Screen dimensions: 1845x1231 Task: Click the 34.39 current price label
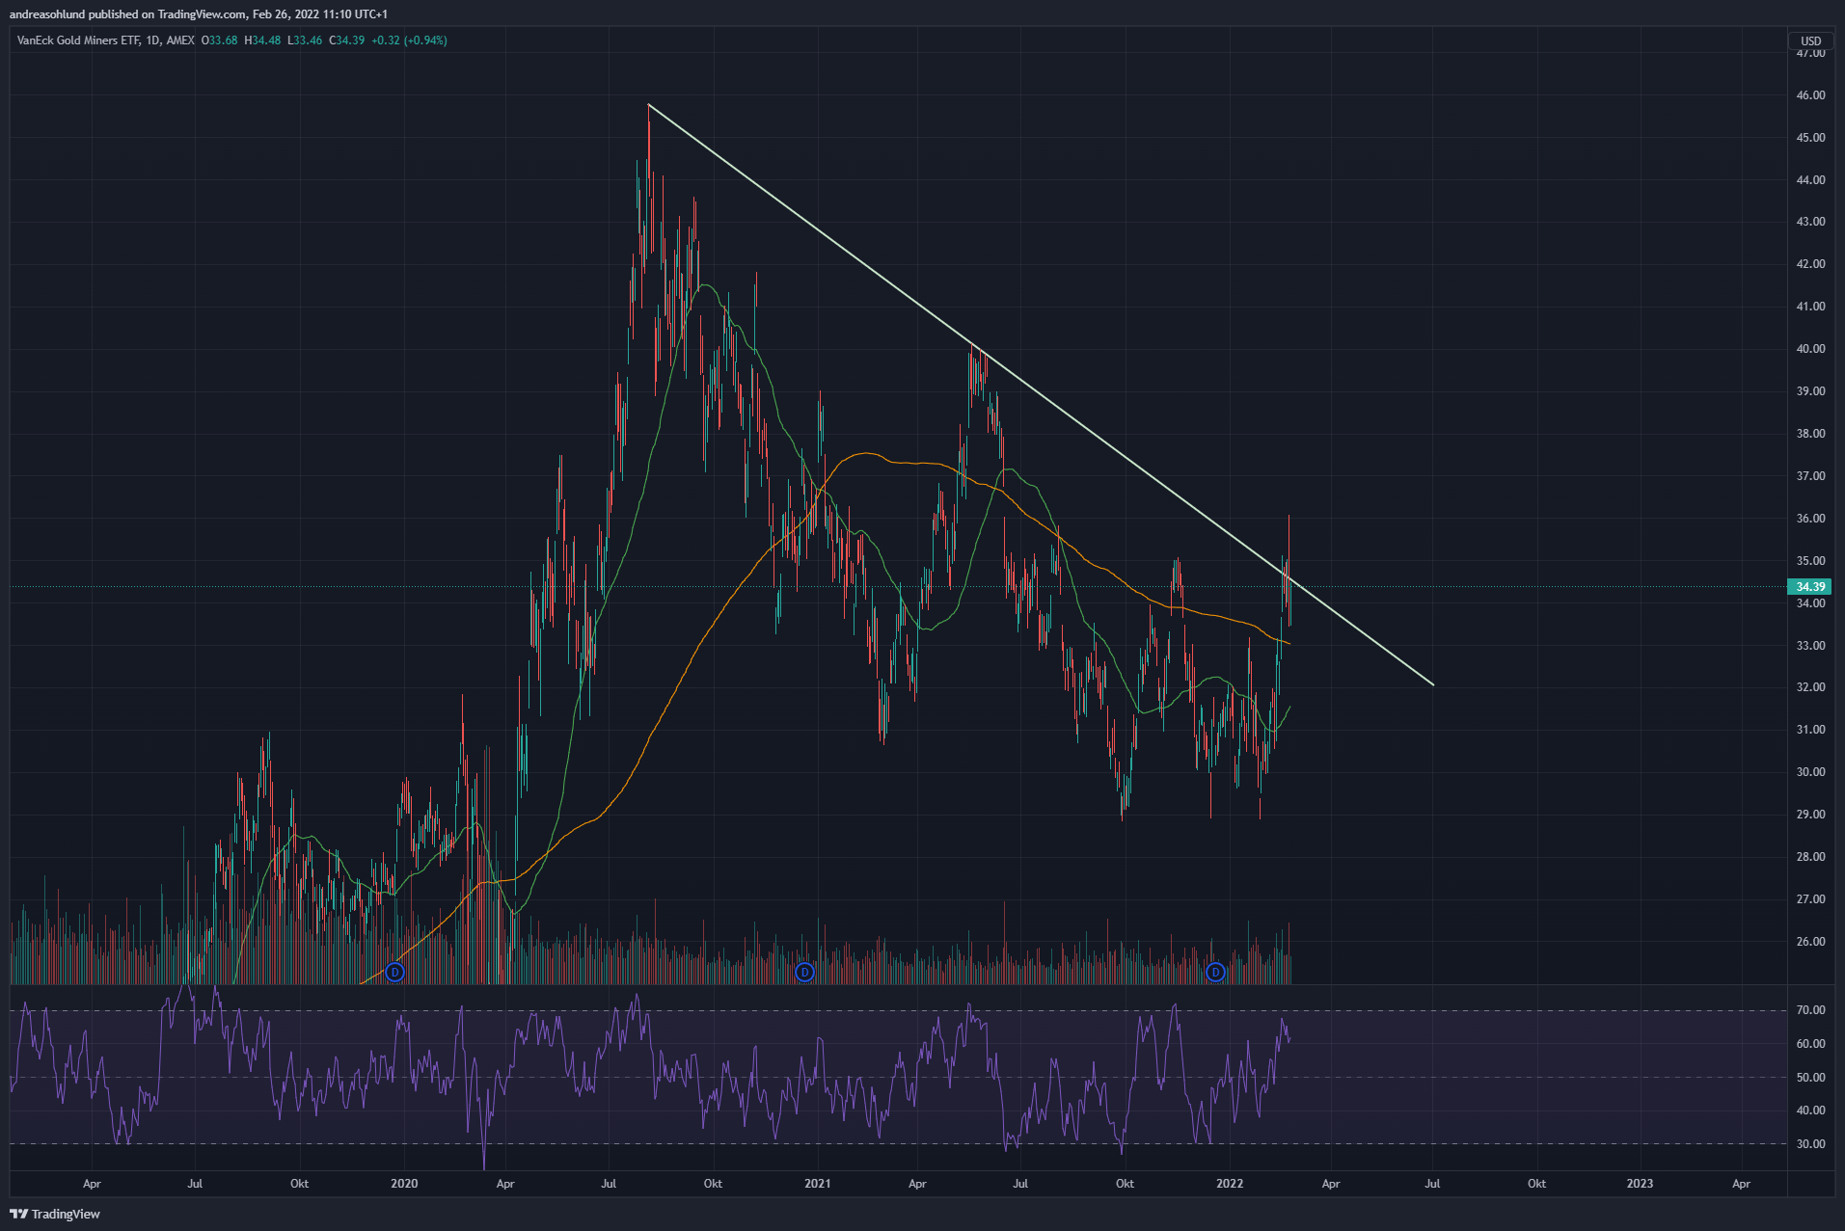pos(1809,586)
